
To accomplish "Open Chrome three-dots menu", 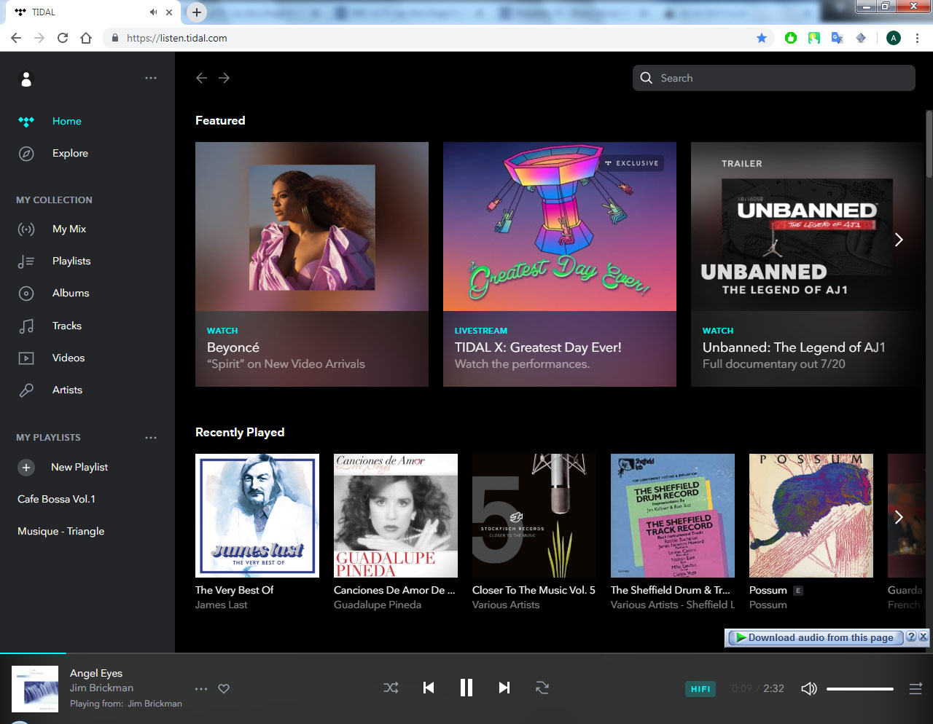I will tap(917, 38).
